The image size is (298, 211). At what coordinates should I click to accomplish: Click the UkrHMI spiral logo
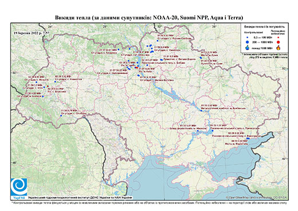tap(19, 187)
